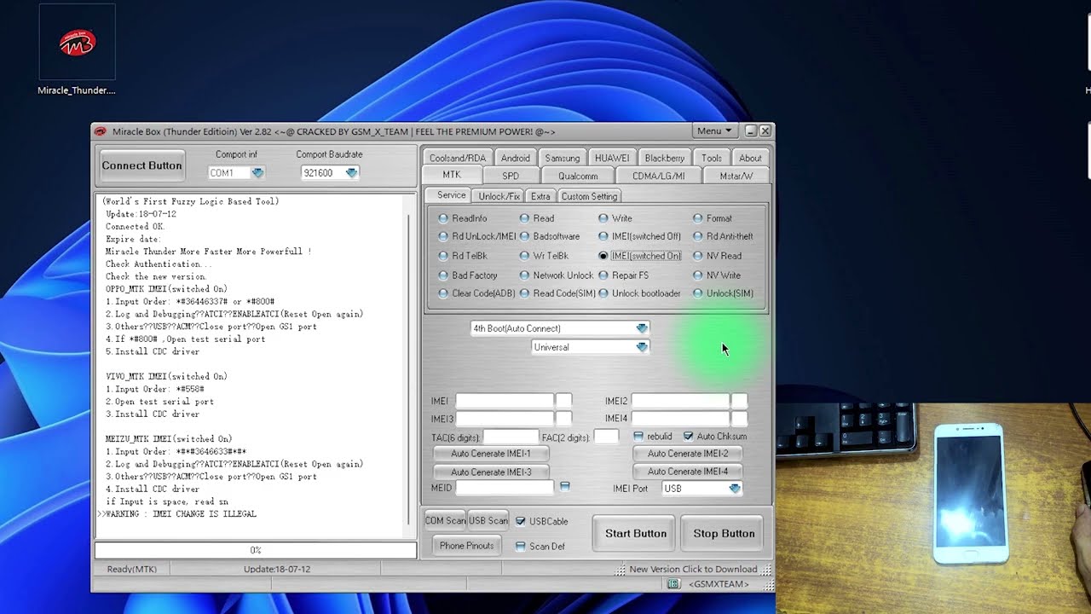This screenshot has width=1091, height=614.
Task: Switch to the Android tab
Action: [515, 158]
